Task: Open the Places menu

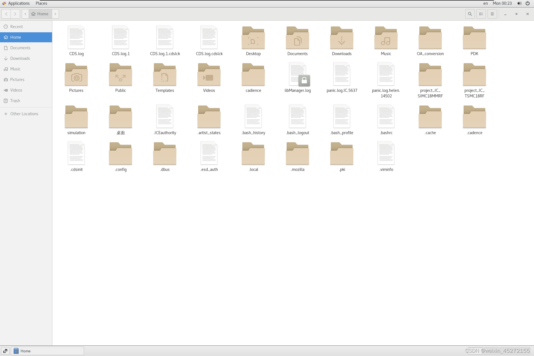Action: [41, 3]
